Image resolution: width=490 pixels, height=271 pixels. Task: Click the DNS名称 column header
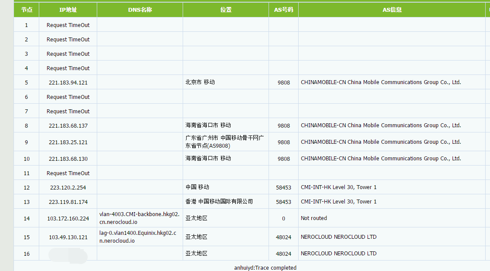click(140, 10)
